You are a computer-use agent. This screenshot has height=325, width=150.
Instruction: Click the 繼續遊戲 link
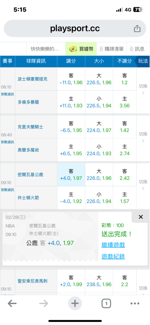tap(113, 245)
